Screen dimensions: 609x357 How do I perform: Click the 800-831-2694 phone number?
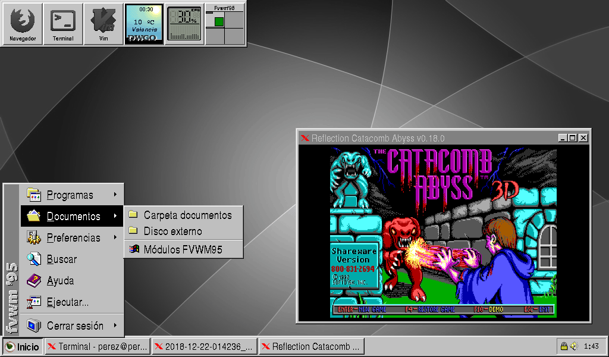[353, 269]
